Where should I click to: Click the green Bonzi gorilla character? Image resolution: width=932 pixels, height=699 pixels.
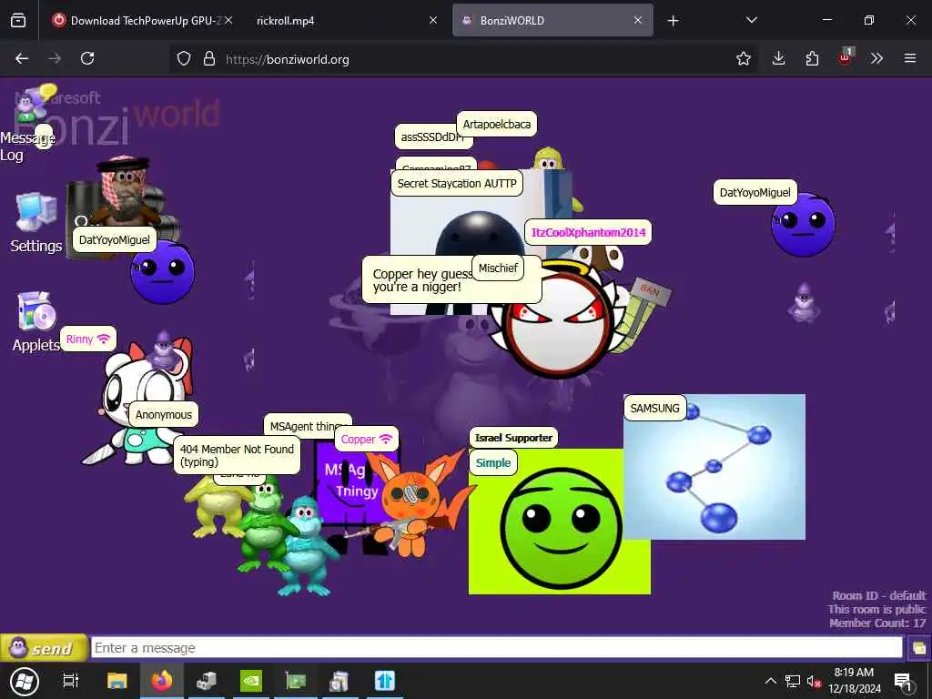click(x=265, y=527)
